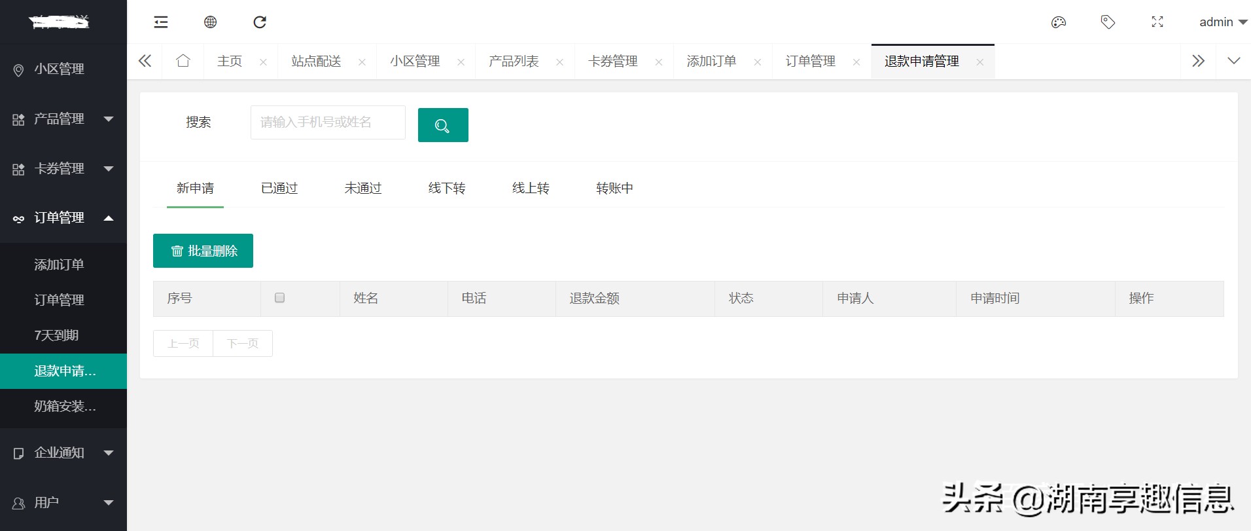Expand the 卡券管理 sidebar menu
The width and height of the screenshot is (1251, 531).
pyautogui.click(x=63, y=169)
